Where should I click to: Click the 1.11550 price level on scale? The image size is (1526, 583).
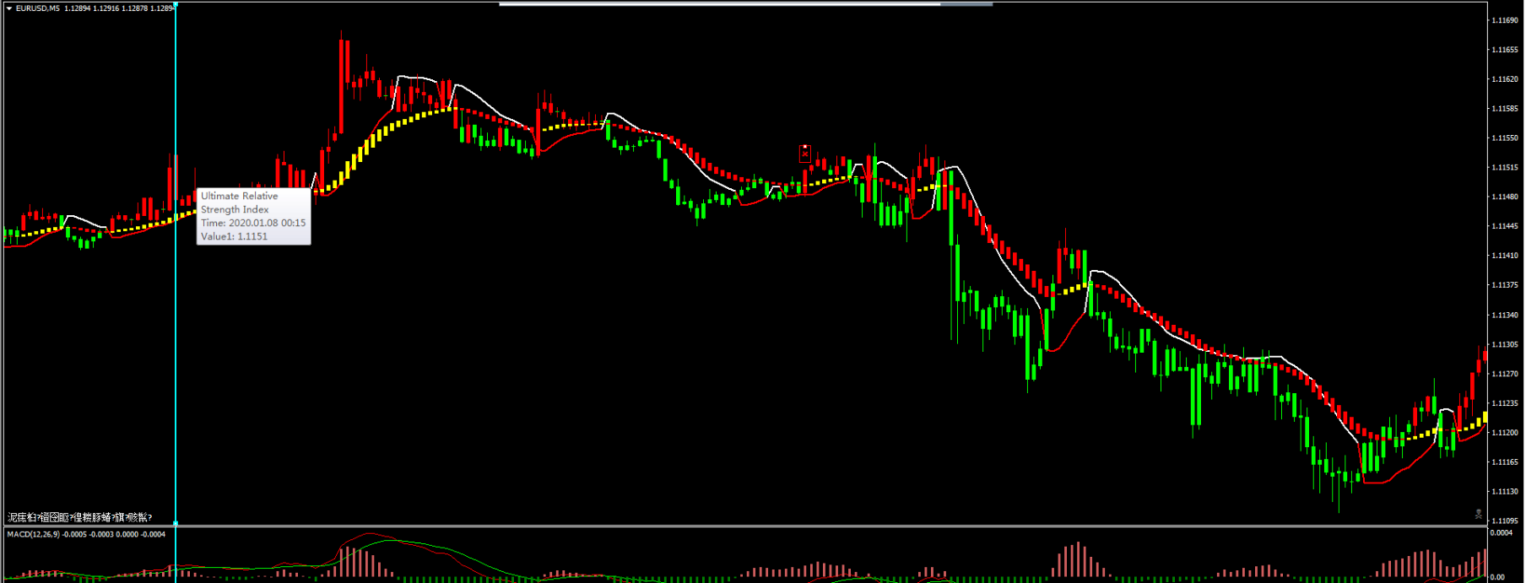[1504, 138]
